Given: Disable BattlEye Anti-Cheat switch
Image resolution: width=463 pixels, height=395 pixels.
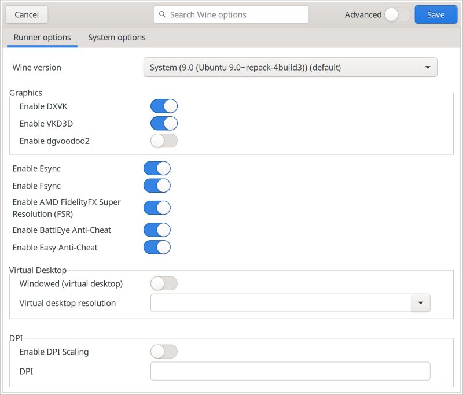Looking at the screenshot, I should [157, 230].
